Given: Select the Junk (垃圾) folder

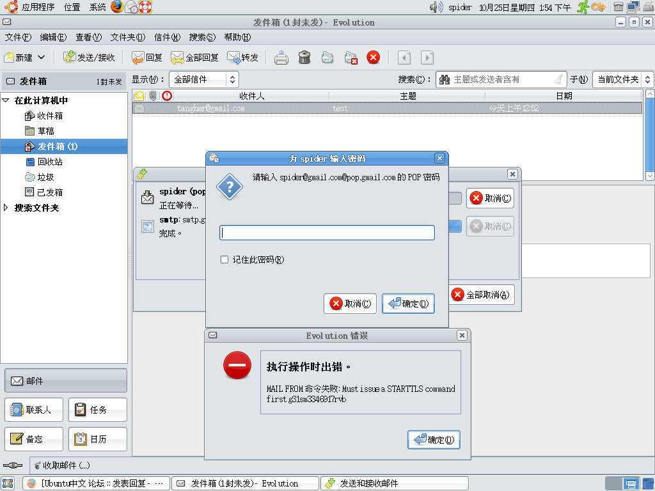Looking at the screenshot, I should pos(39,177).
